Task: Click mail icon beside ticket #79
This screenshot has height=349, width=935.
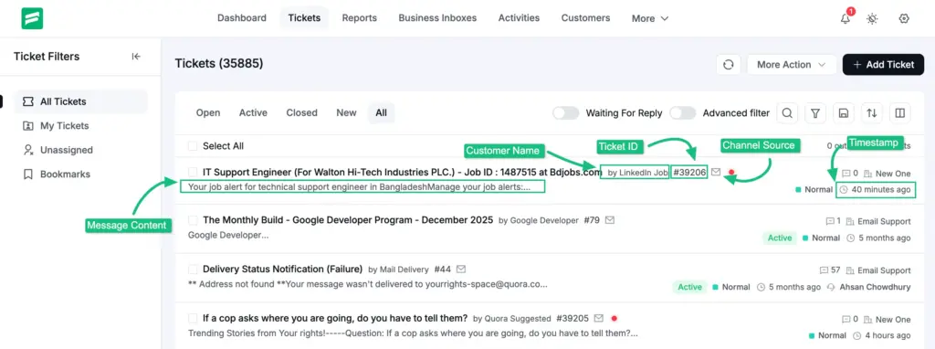Action: (610, 220)
